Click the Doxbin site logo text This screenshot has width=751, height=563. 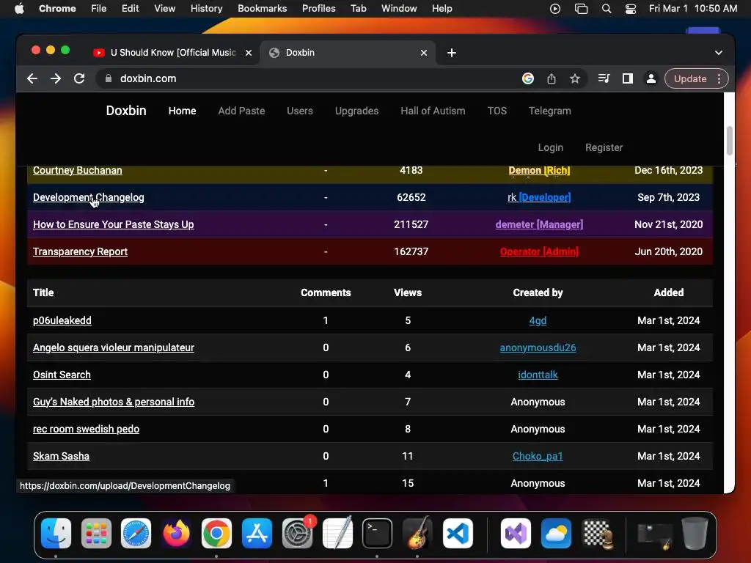[126, 111]
